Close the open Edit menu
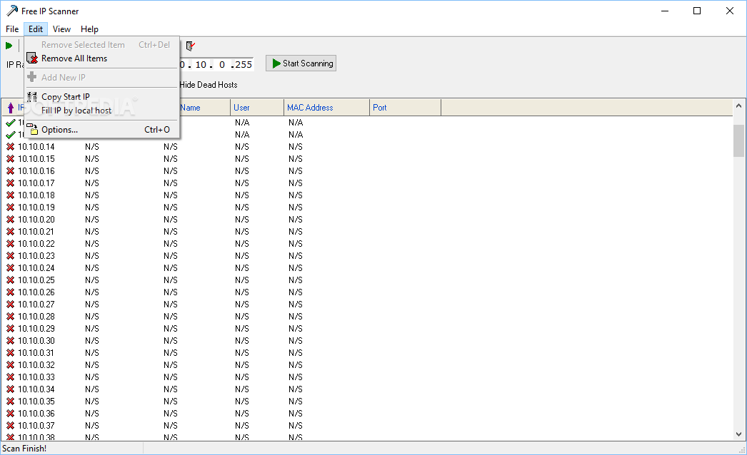The width and height of the screenshot is (747, 455). pyautogui.click(x=35, y=29)
